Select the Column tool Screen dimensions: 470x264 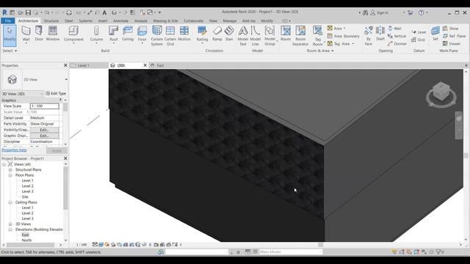(x=96, y=34)
